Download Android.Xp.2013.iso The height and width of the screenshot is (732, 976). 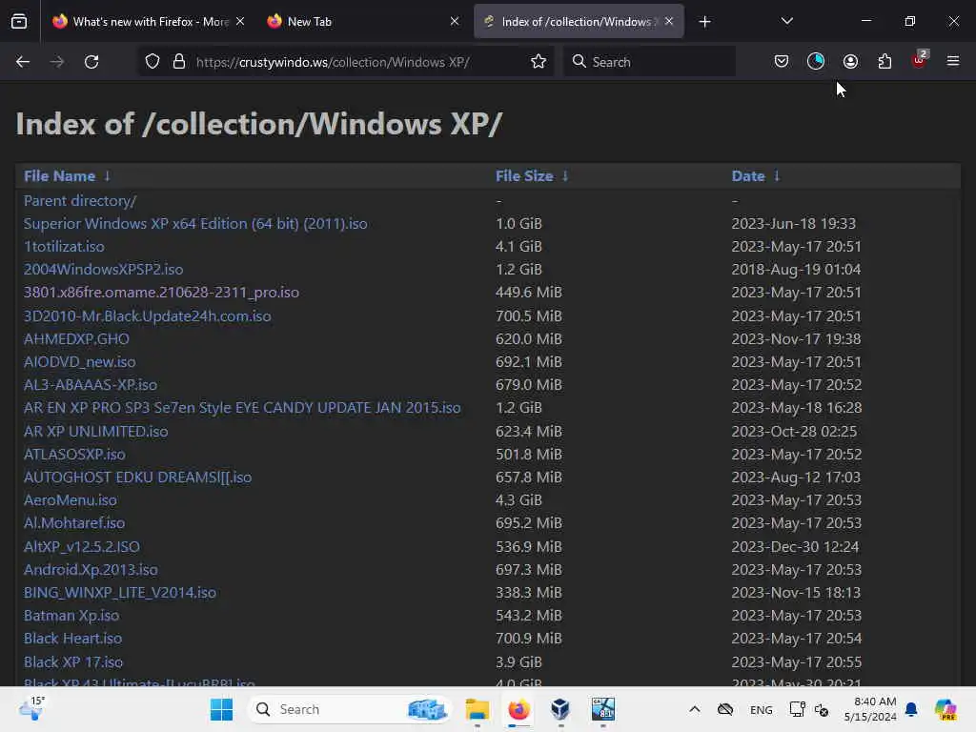click(x=91, y=570)
